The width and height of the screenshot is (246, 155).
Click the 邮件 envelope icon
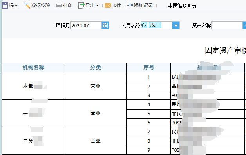(108, 5)
